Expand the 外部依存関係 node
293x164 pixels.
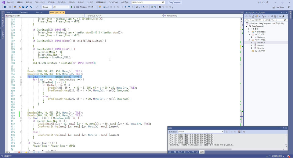(x=249, y=32)
